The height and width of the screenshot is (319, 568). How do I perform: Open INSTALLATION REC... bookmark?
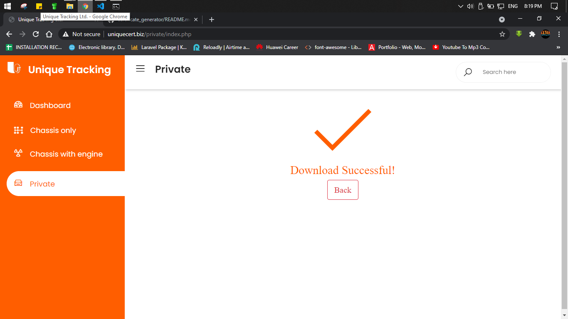tap(34, 47)
